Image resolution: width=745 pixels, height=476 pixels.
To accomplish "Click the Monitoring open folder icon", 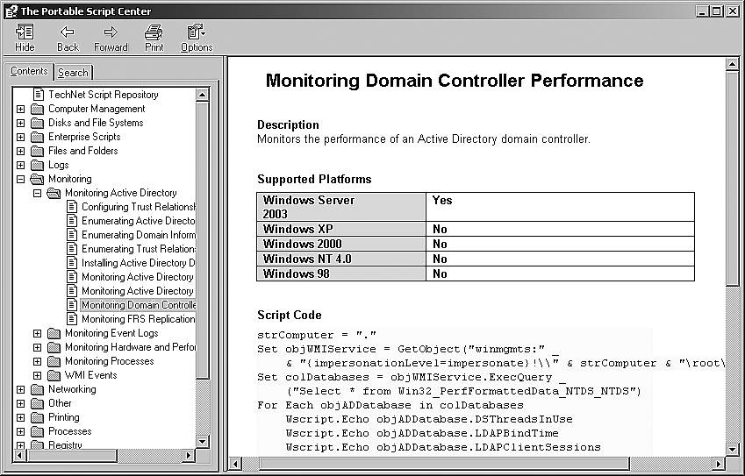I will pos(37,179).
